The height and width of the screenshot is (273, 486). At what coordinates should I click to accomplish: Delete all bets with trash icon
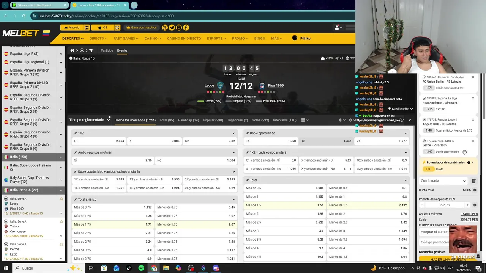click(x=473, y=181)
